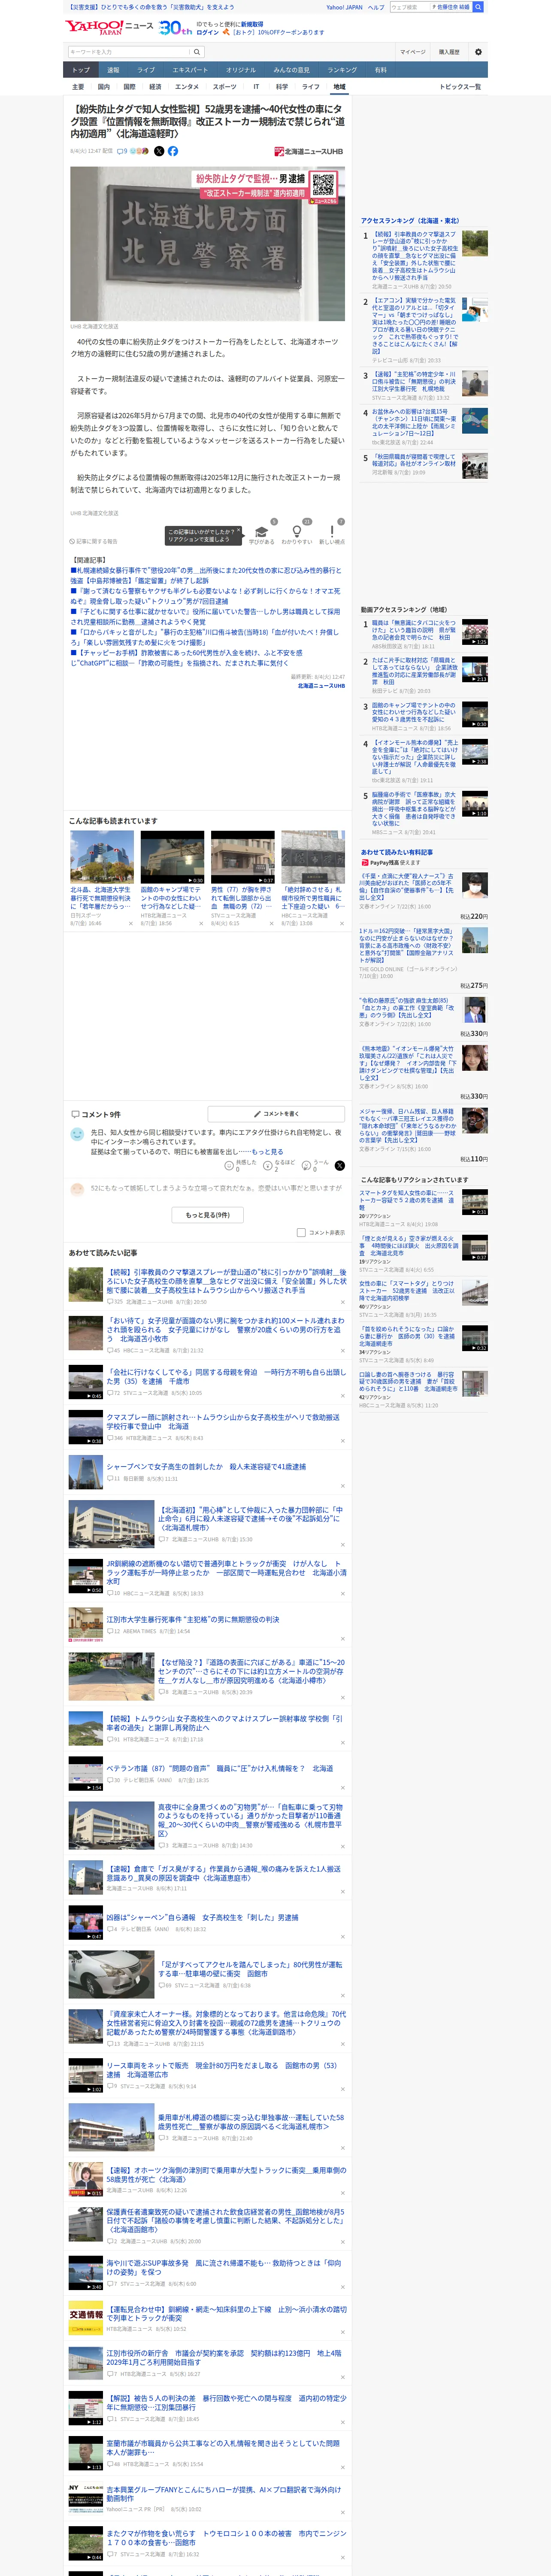Open the 有料 tab

click(x=380, y=70)
